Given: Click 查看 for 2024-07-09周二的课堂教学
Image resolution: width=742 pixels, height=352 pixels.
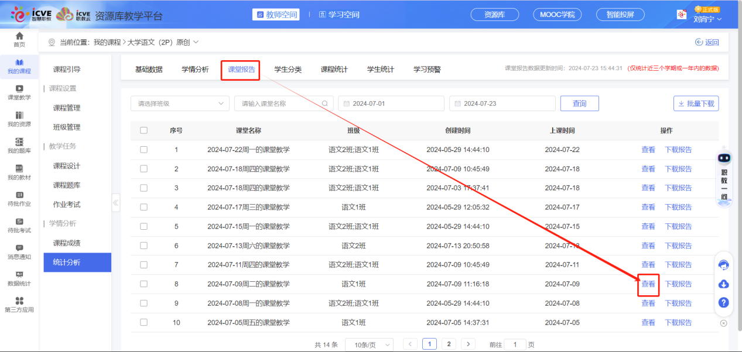Looking at the screenshot, I should [648, 284].
